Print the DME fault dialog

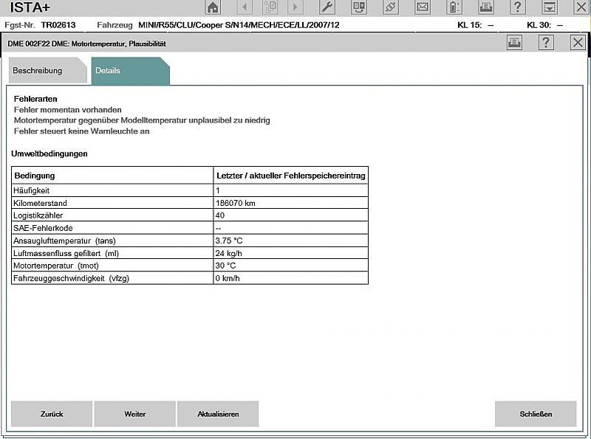pyautogui.click(x=514, y=43)
